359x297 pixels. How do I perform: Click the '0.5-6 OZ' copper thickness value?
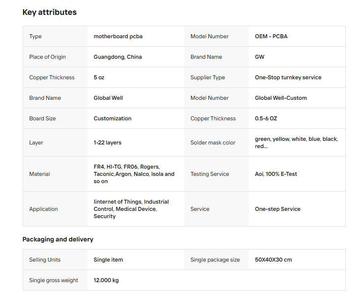click(266, 118)
